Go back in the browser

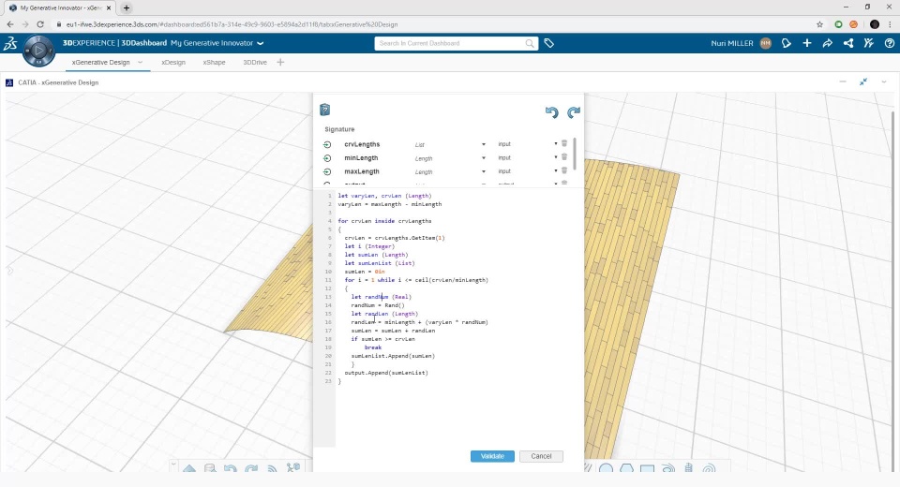tap(10, 24)
